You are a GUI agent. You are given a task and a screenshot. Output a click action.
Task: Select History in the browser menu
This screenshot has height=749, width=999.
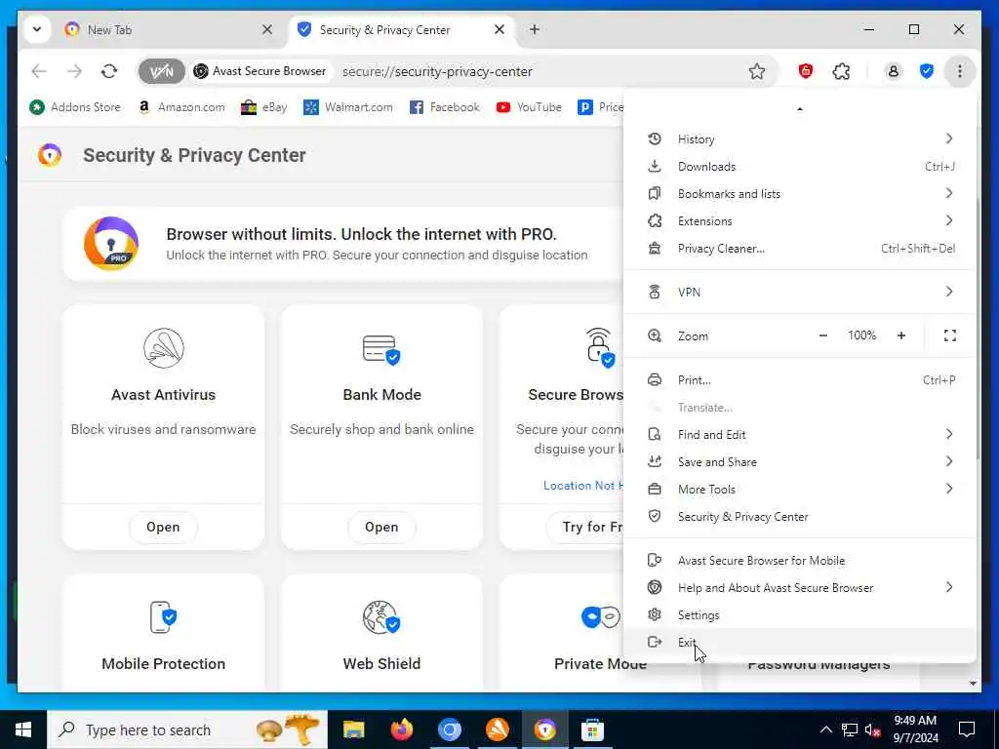[800, 138]
